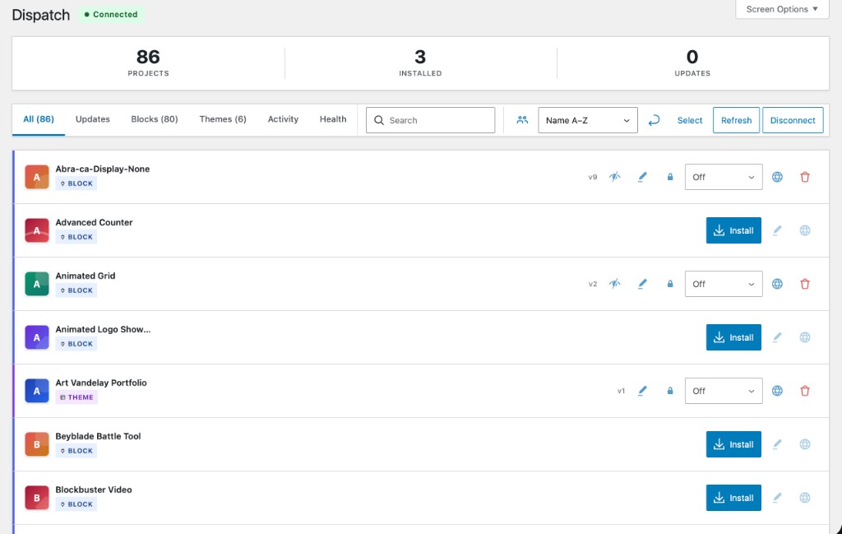The width and height of the screenshot is (842, 534).
Task: Click the Refresh button
Action: [736, 120]
